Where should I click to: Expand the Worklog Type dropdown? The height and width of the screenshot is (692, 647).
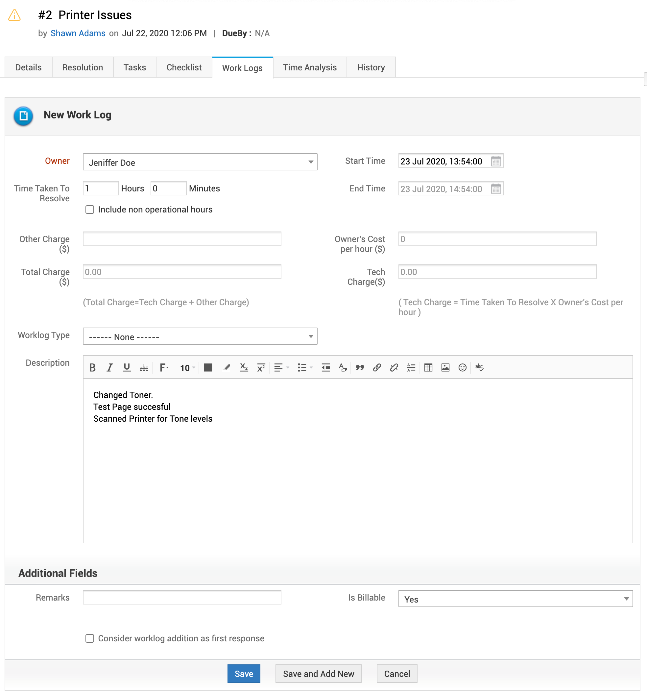coord(200,336)
